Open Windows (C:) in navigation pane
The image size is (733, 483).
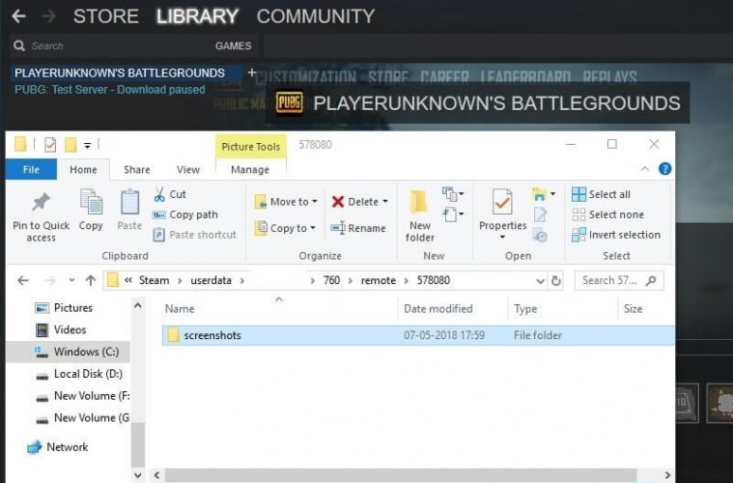[x=69, y=352]
